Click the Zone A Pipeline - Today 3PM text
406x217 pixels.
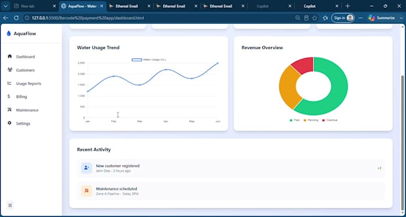tap(117, 194)
